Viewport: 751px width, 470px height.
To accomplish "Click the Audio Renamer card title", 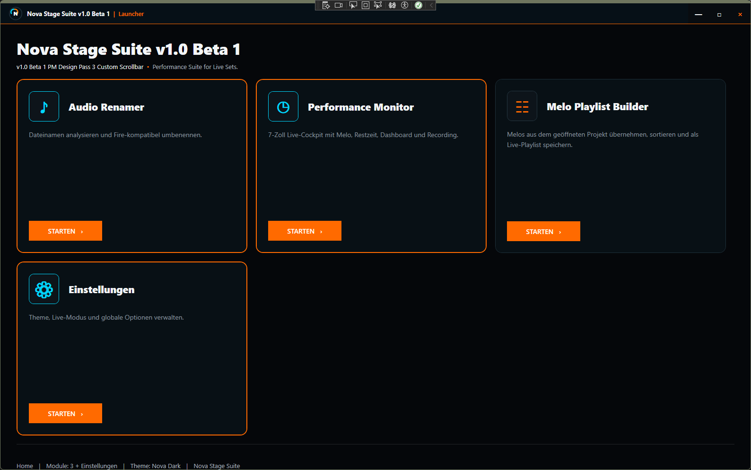I will 106,107.
